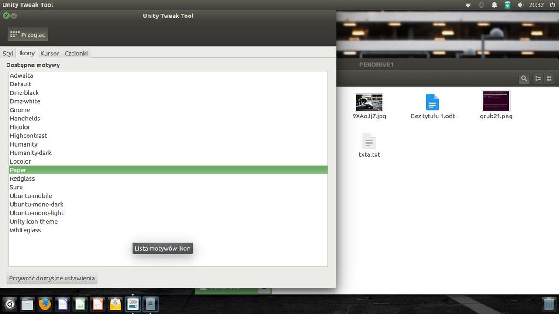Switch to grid view in the PENDRIVE1 window
This screenshot has width=559, height=314.
(549, 78)
